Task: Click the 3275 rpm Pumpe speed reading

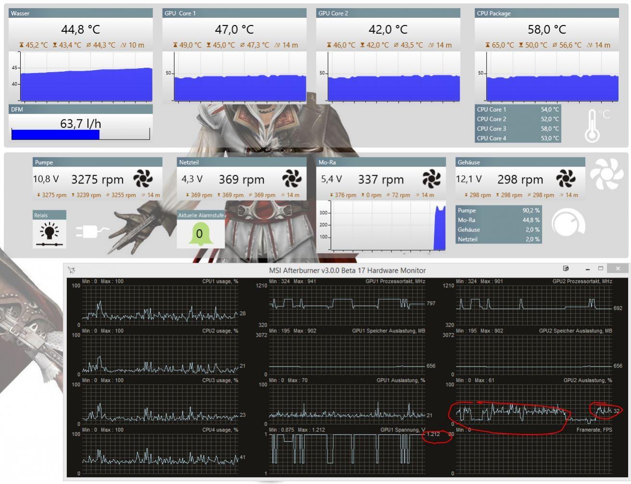Action: (98, 180)
